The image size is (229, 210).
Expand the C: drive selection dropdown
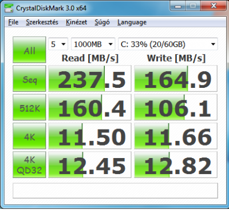point(168,44)
